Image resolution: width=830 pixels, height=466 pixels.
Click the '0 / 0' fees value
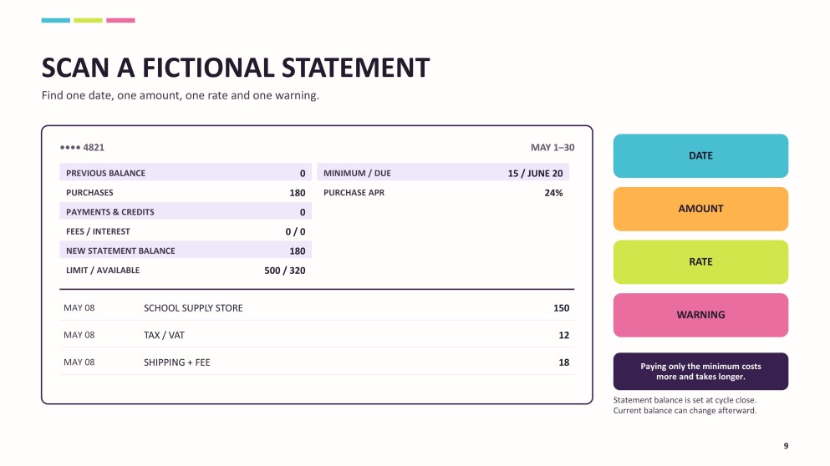[295, 231]
